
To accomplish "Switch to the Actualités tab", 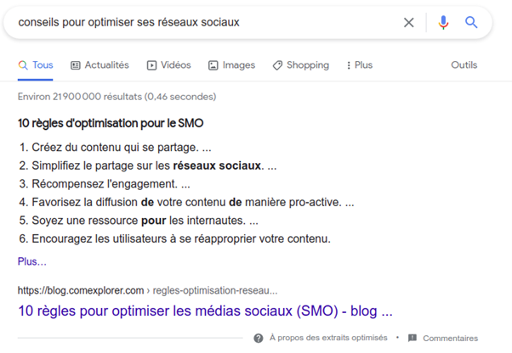I will click(x=100, y=65).
